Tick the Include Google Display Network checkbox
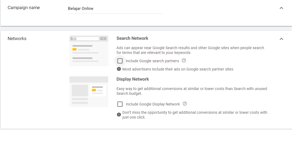Viewport: 292px width, 149px height. click(120, 104)
